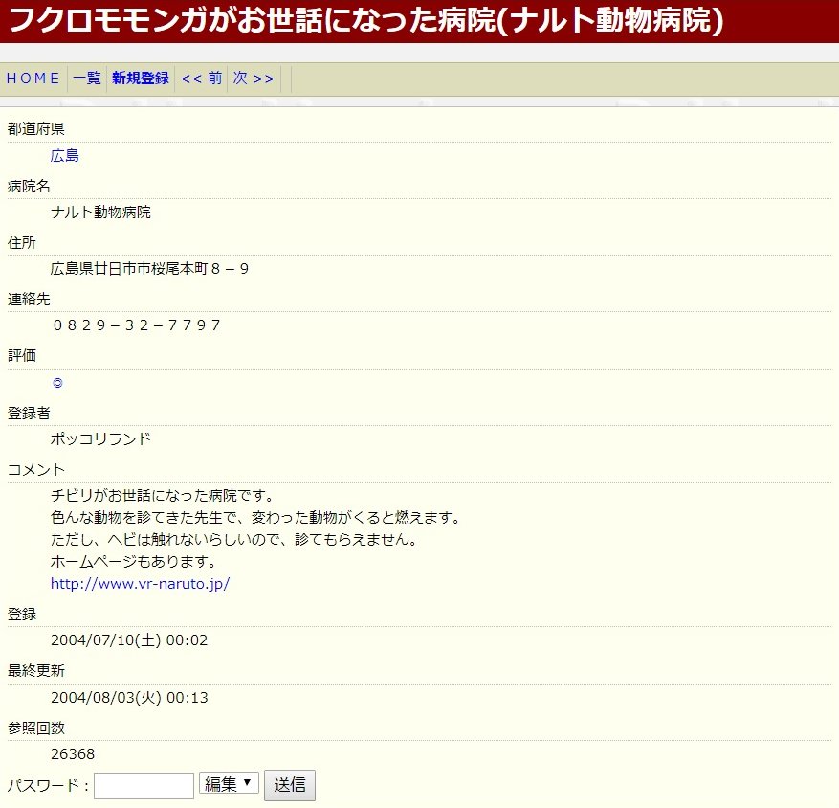Click the ◎ rating symbol
This screenshot has height=808, width=839.
pos(57,383)
